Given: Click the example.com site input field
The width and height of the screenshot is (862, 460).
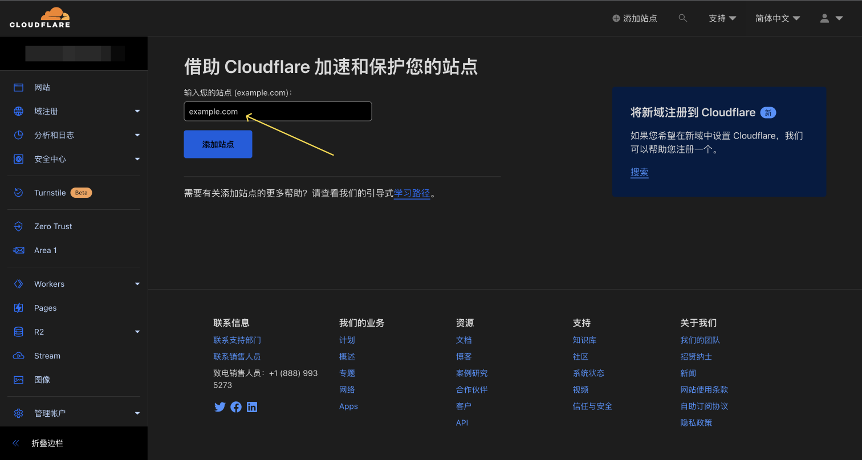Looking at the screenshot, I should (278, 111).
